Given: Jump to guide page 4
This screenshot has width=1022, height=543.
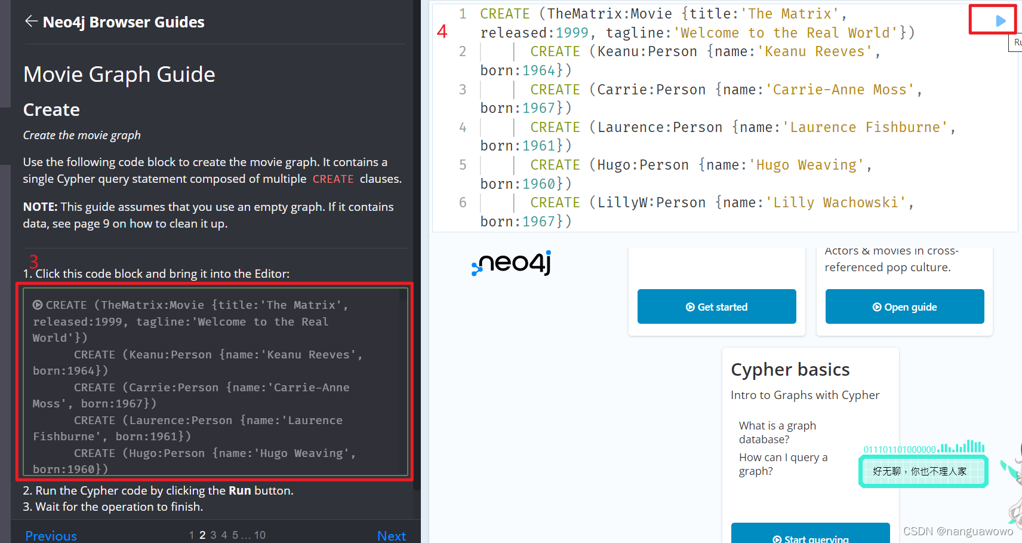Looking at the screenshot, I should (x=224, y=535).
